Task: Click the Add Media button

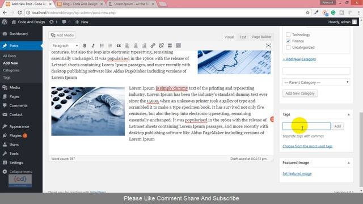Action: [62, 35]
